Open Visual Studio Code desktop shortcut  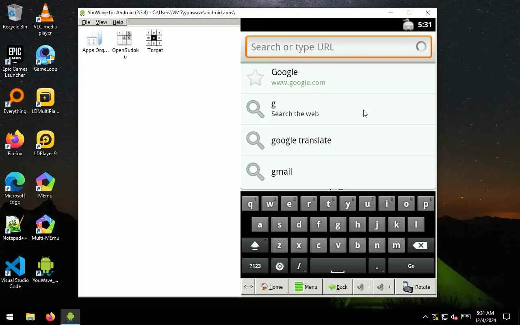point(15,273)
